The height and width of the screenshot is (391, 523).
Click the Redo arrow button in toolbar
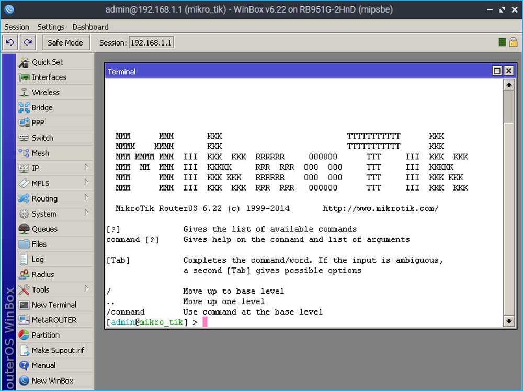point(28,42)
